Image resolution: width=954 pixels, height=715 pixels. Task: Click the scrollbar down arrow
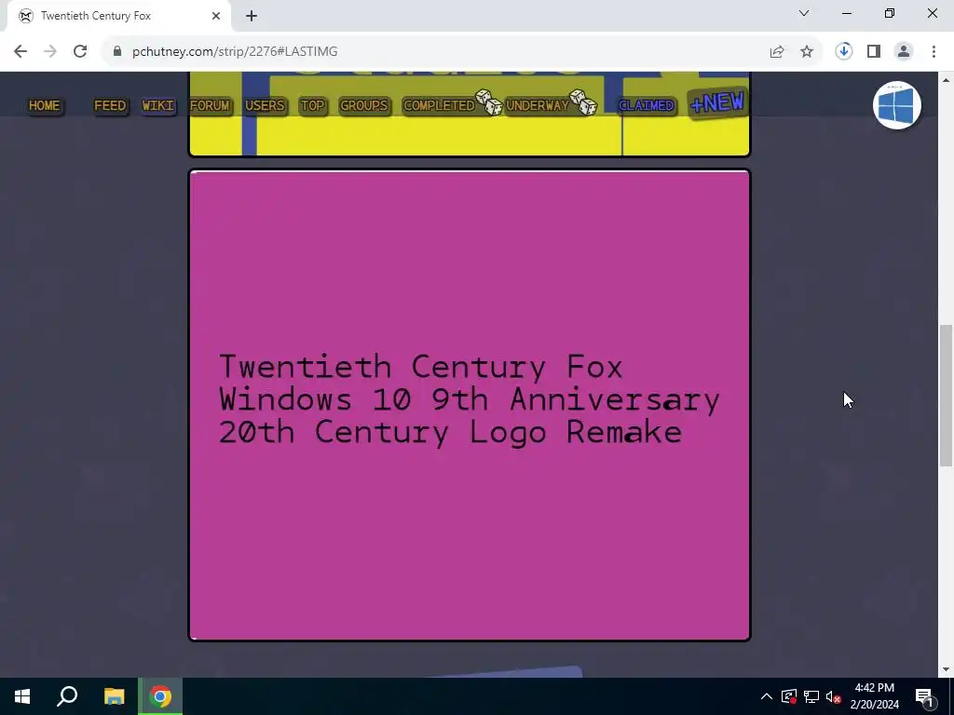[947, 669]
